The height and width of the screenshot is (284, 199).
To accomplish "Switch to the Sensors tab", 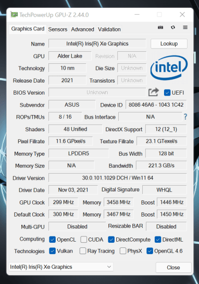I will [58, 29].
